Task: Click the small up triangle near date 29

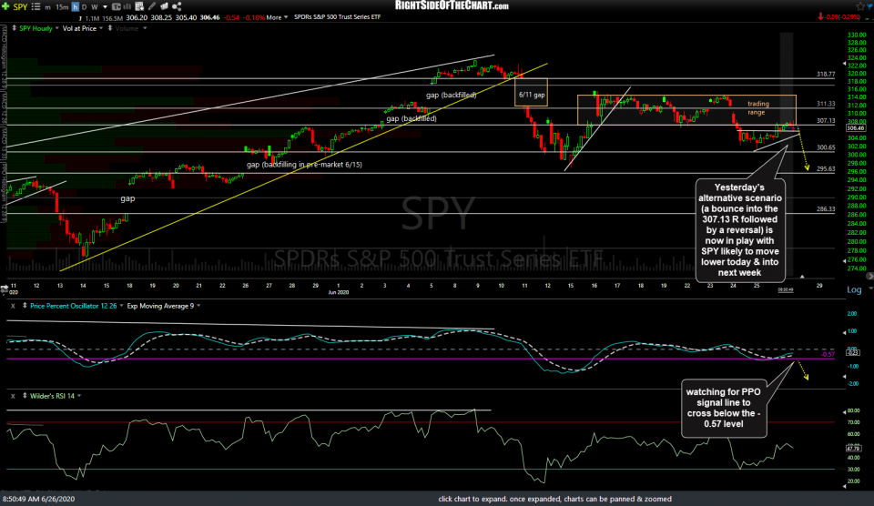Action: tap(802, 277)
